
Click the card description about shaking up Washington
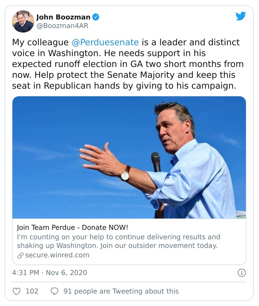pyautogui.click(x=118, y=241)
